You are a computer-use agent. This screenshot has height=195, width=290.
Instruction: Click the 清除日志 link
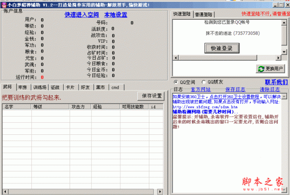[x=270, y=90]
